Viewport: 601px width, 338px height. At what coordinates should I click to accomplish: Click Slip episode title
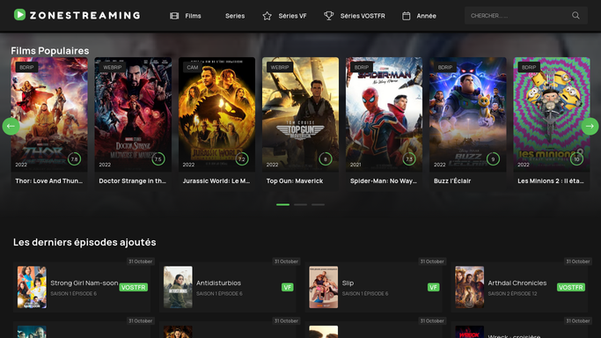pyautogui.click(x=348, y=283)
